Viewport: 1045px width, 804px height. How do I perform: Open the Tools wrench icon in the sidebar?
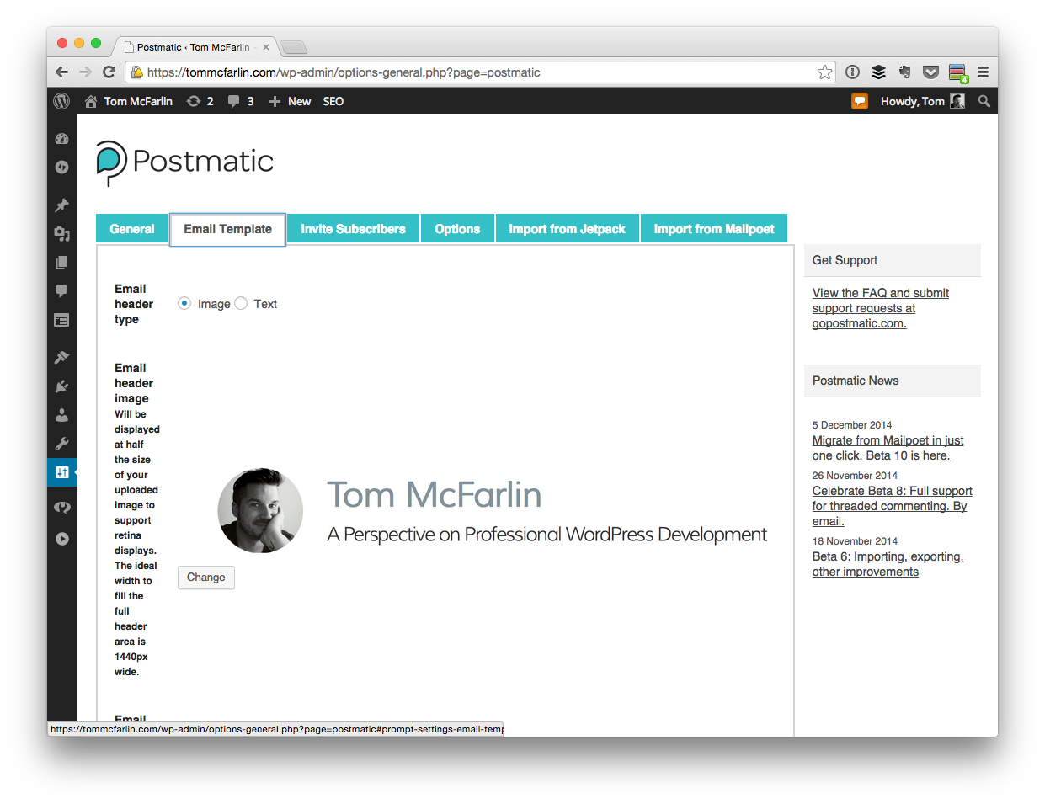(x=61, y=443)
